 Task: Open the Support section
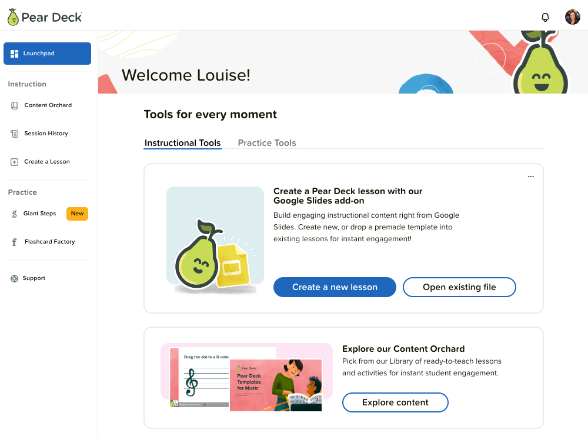14,278
